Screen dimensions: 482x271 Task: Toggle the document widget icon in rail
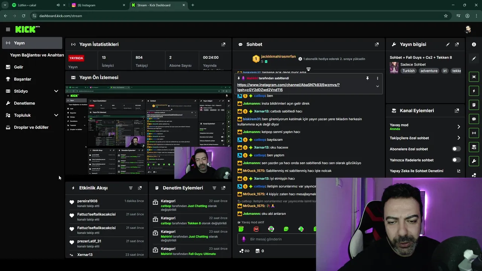point(474,105)
